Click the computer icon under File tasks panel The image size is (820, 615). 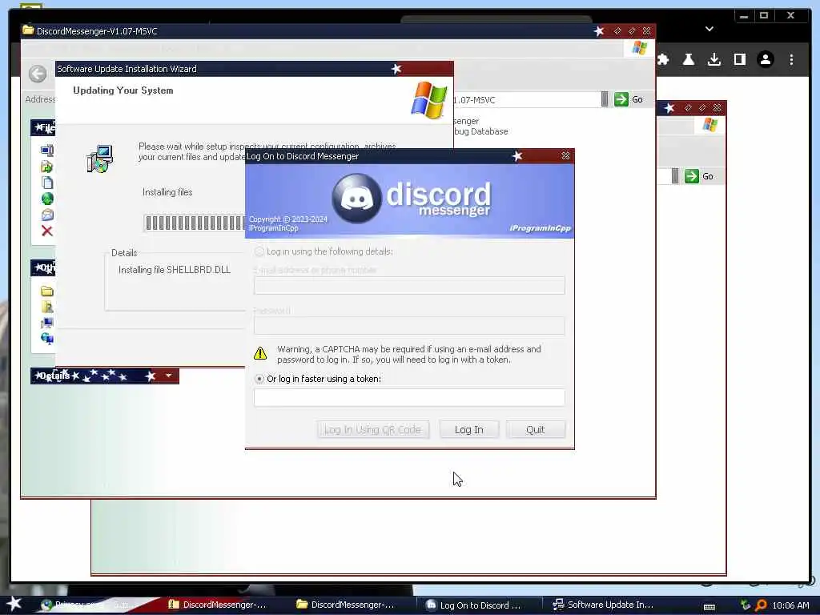coord(47,151)
